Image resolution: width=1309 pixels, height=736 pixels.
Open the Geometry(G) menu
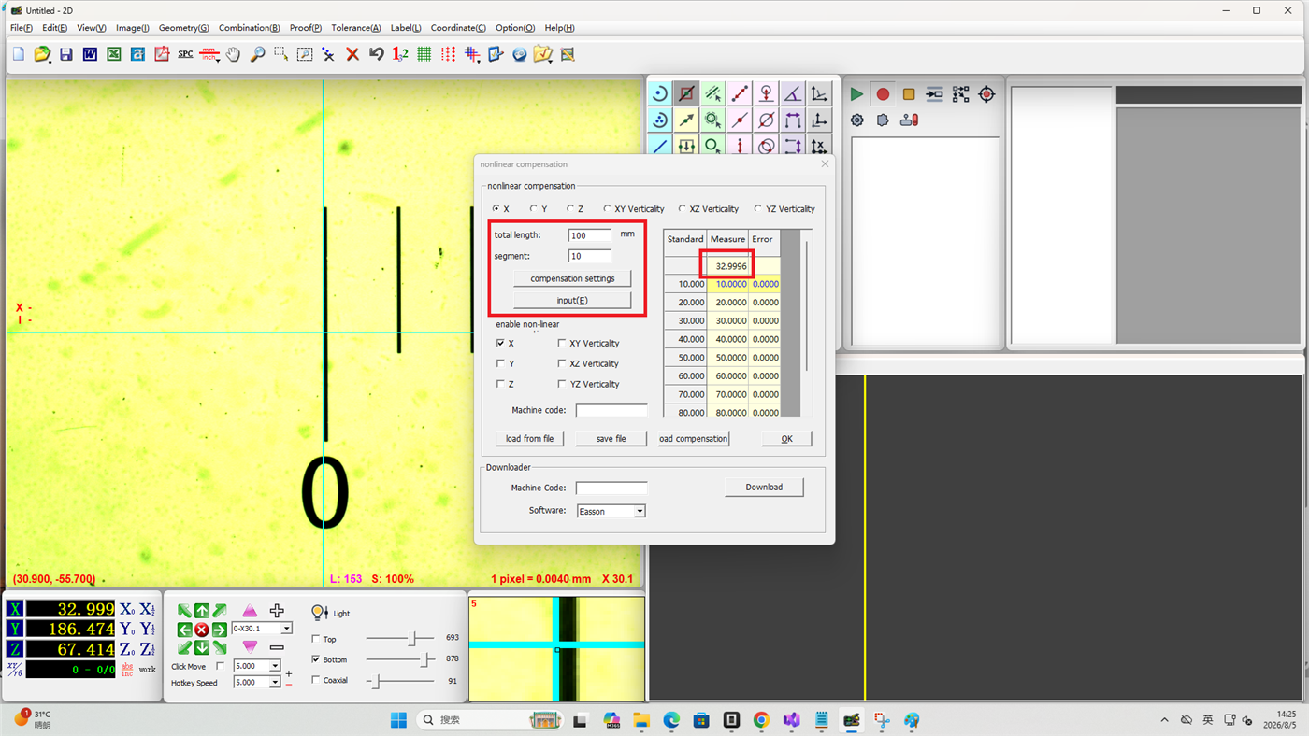pos(183,28)
